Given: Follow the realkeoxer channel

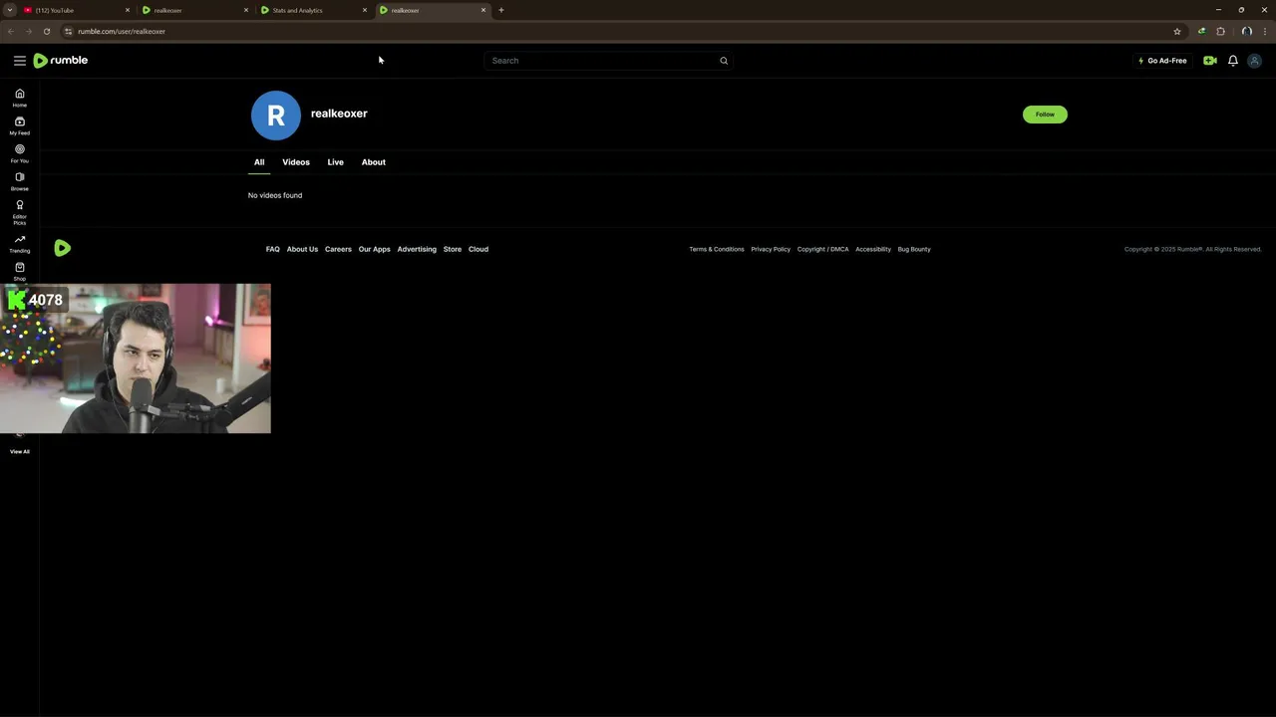Looking at the screenshot, I should [1045, 115].
